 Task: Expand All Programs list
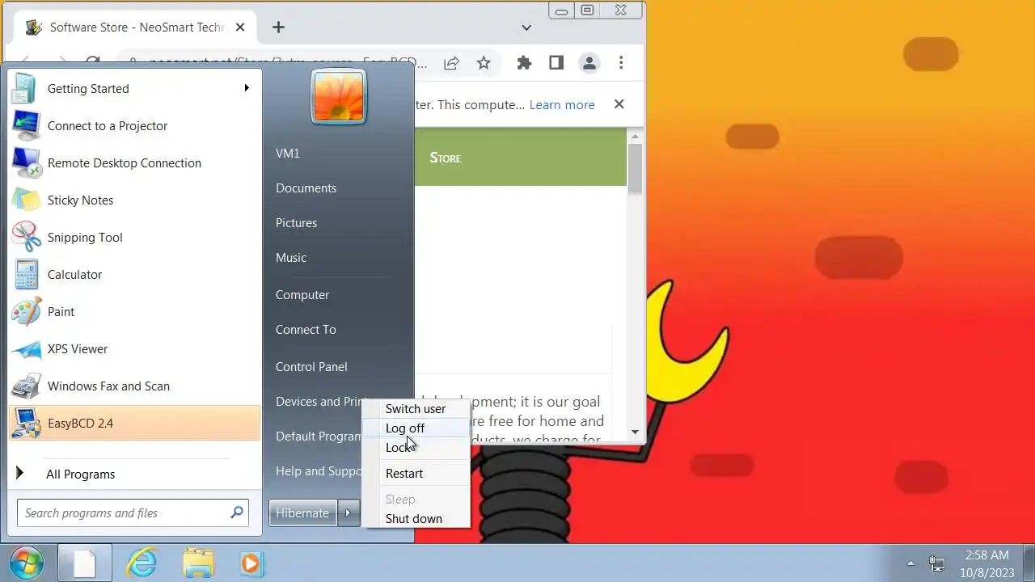pos(134,474)
